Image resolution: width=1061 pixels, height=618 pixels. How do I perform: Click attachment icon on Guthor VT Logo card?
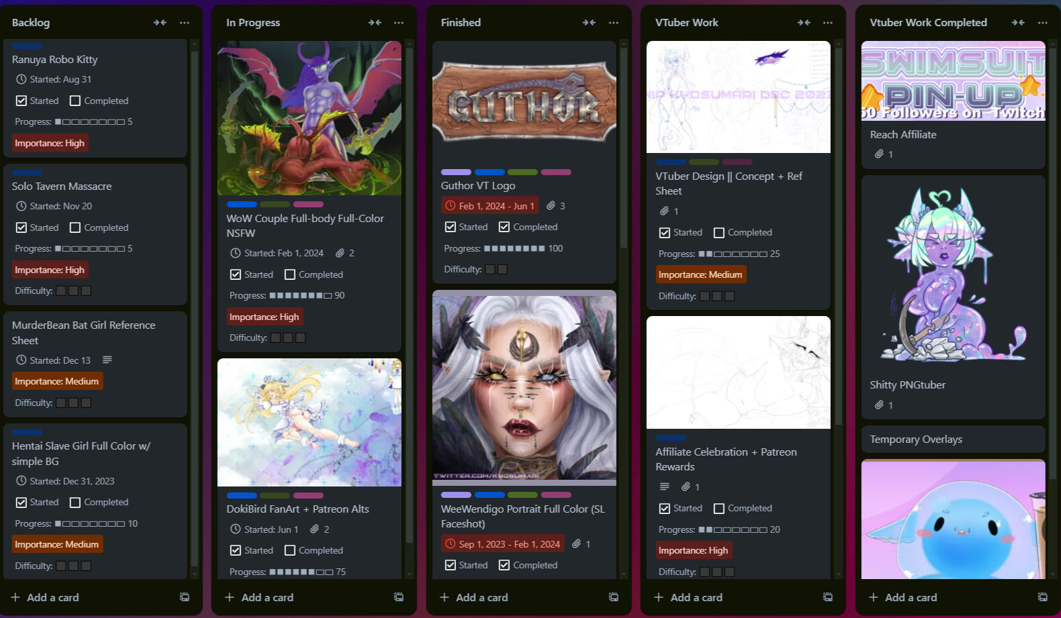551,206
